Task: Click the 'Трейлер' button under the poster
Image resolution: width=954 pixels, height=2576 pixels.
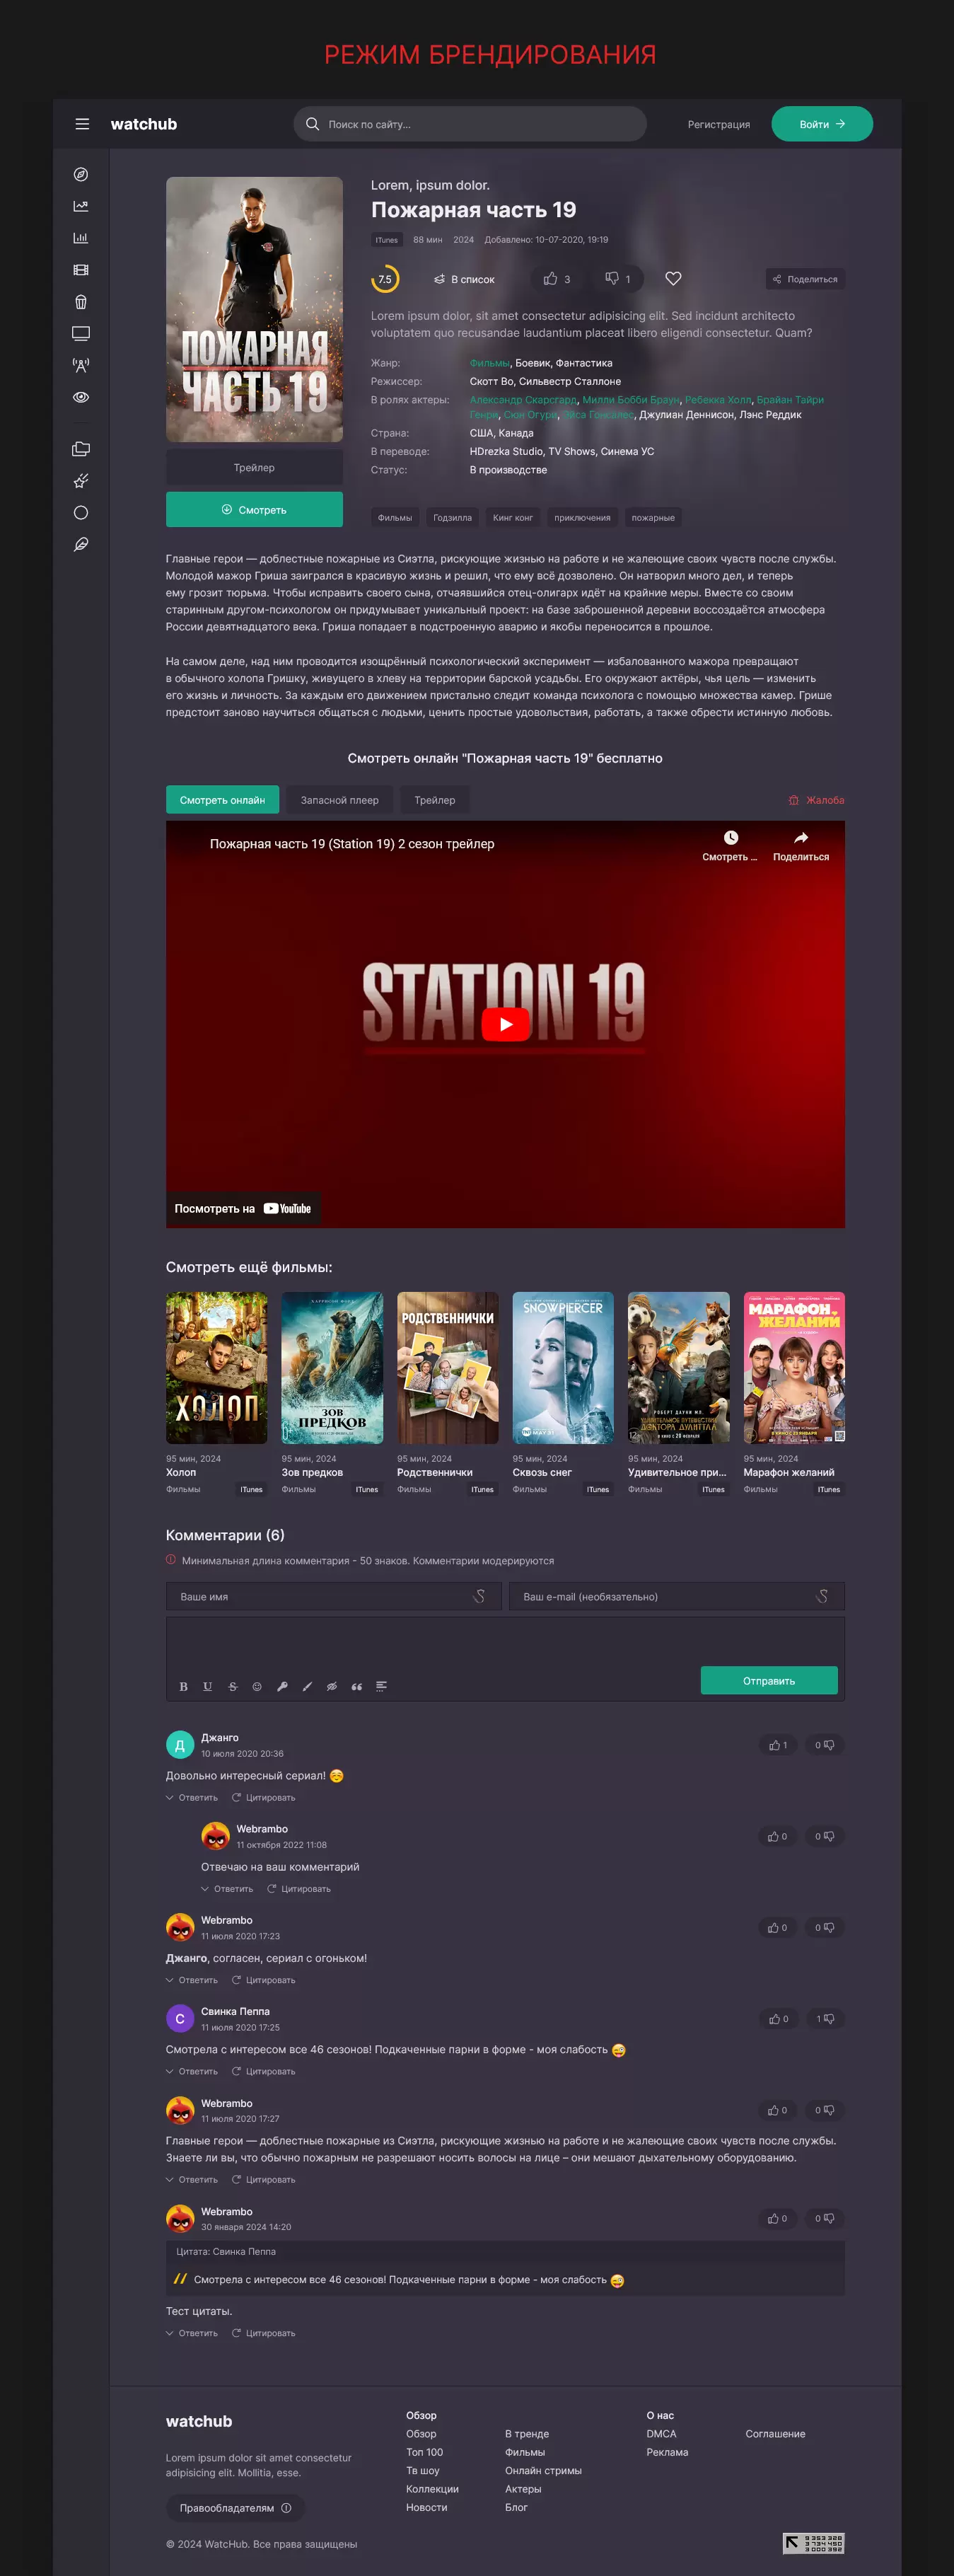Action: point(254,467)
